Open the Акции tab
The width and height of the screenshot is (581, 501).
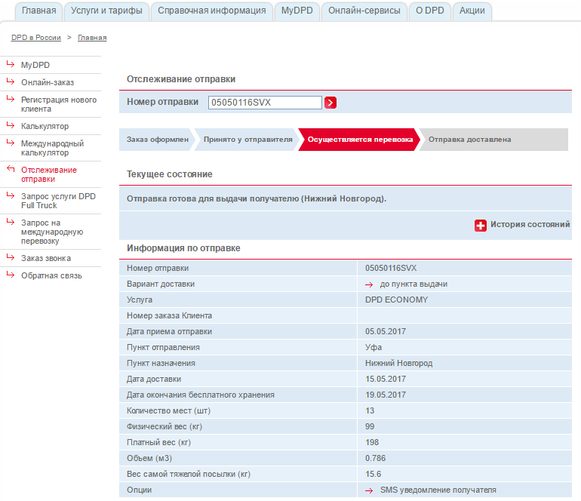click(x=472, y=11)
